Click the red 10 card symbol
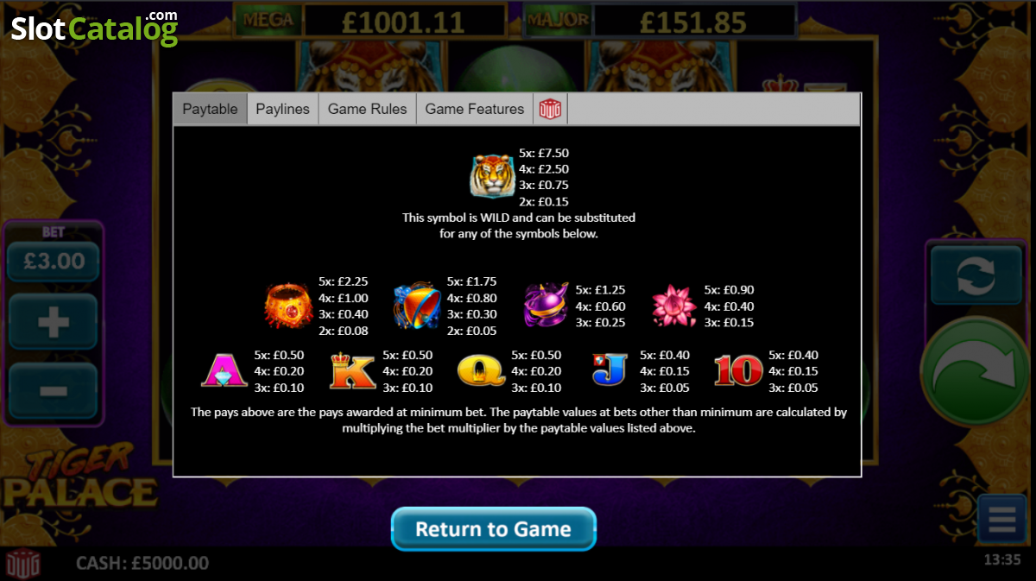The height and width of the screenshot is (581, 1036). coord(738,370)
